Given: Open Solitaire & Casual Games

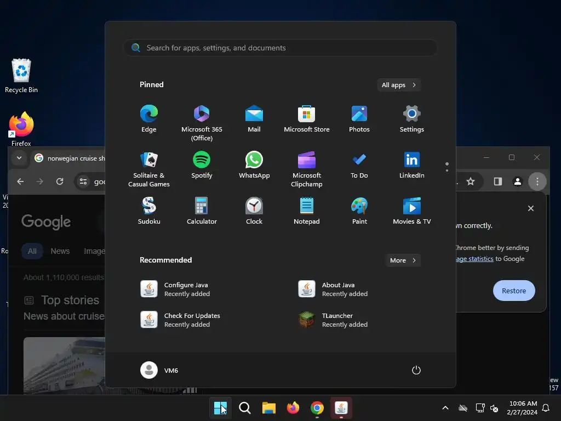Looking at the screenshot, I should tap(149, 169).
